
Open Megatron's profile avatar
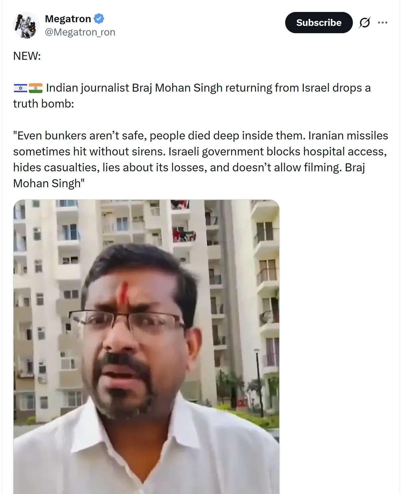pyautogui.click(x=26, y=25)
